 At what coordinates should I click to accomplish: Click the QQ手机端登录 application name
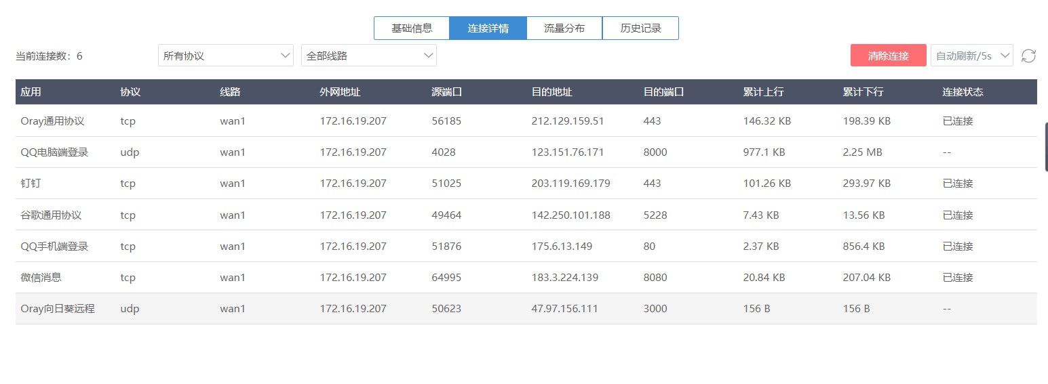55,246
